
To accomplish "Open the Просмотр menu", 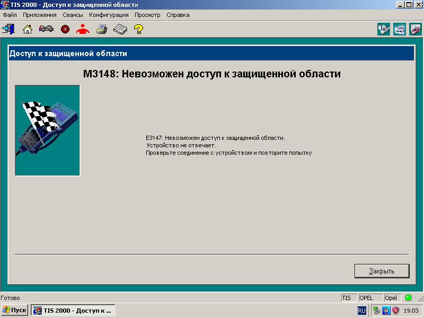I will coord(147,15).
